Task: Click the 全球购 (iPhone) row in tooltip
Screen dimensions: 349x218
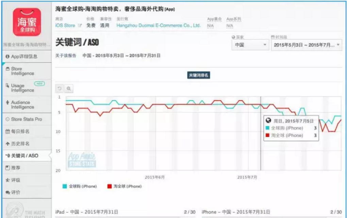Action: tap(291, 128)
